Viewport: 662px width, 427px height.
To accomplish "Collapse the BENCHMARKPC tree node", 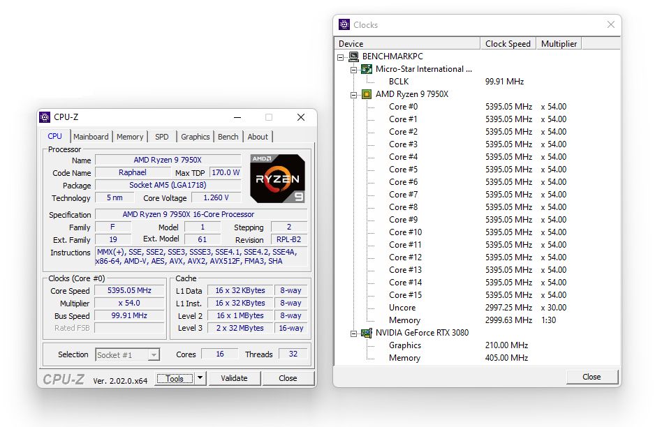I will 341,57.
